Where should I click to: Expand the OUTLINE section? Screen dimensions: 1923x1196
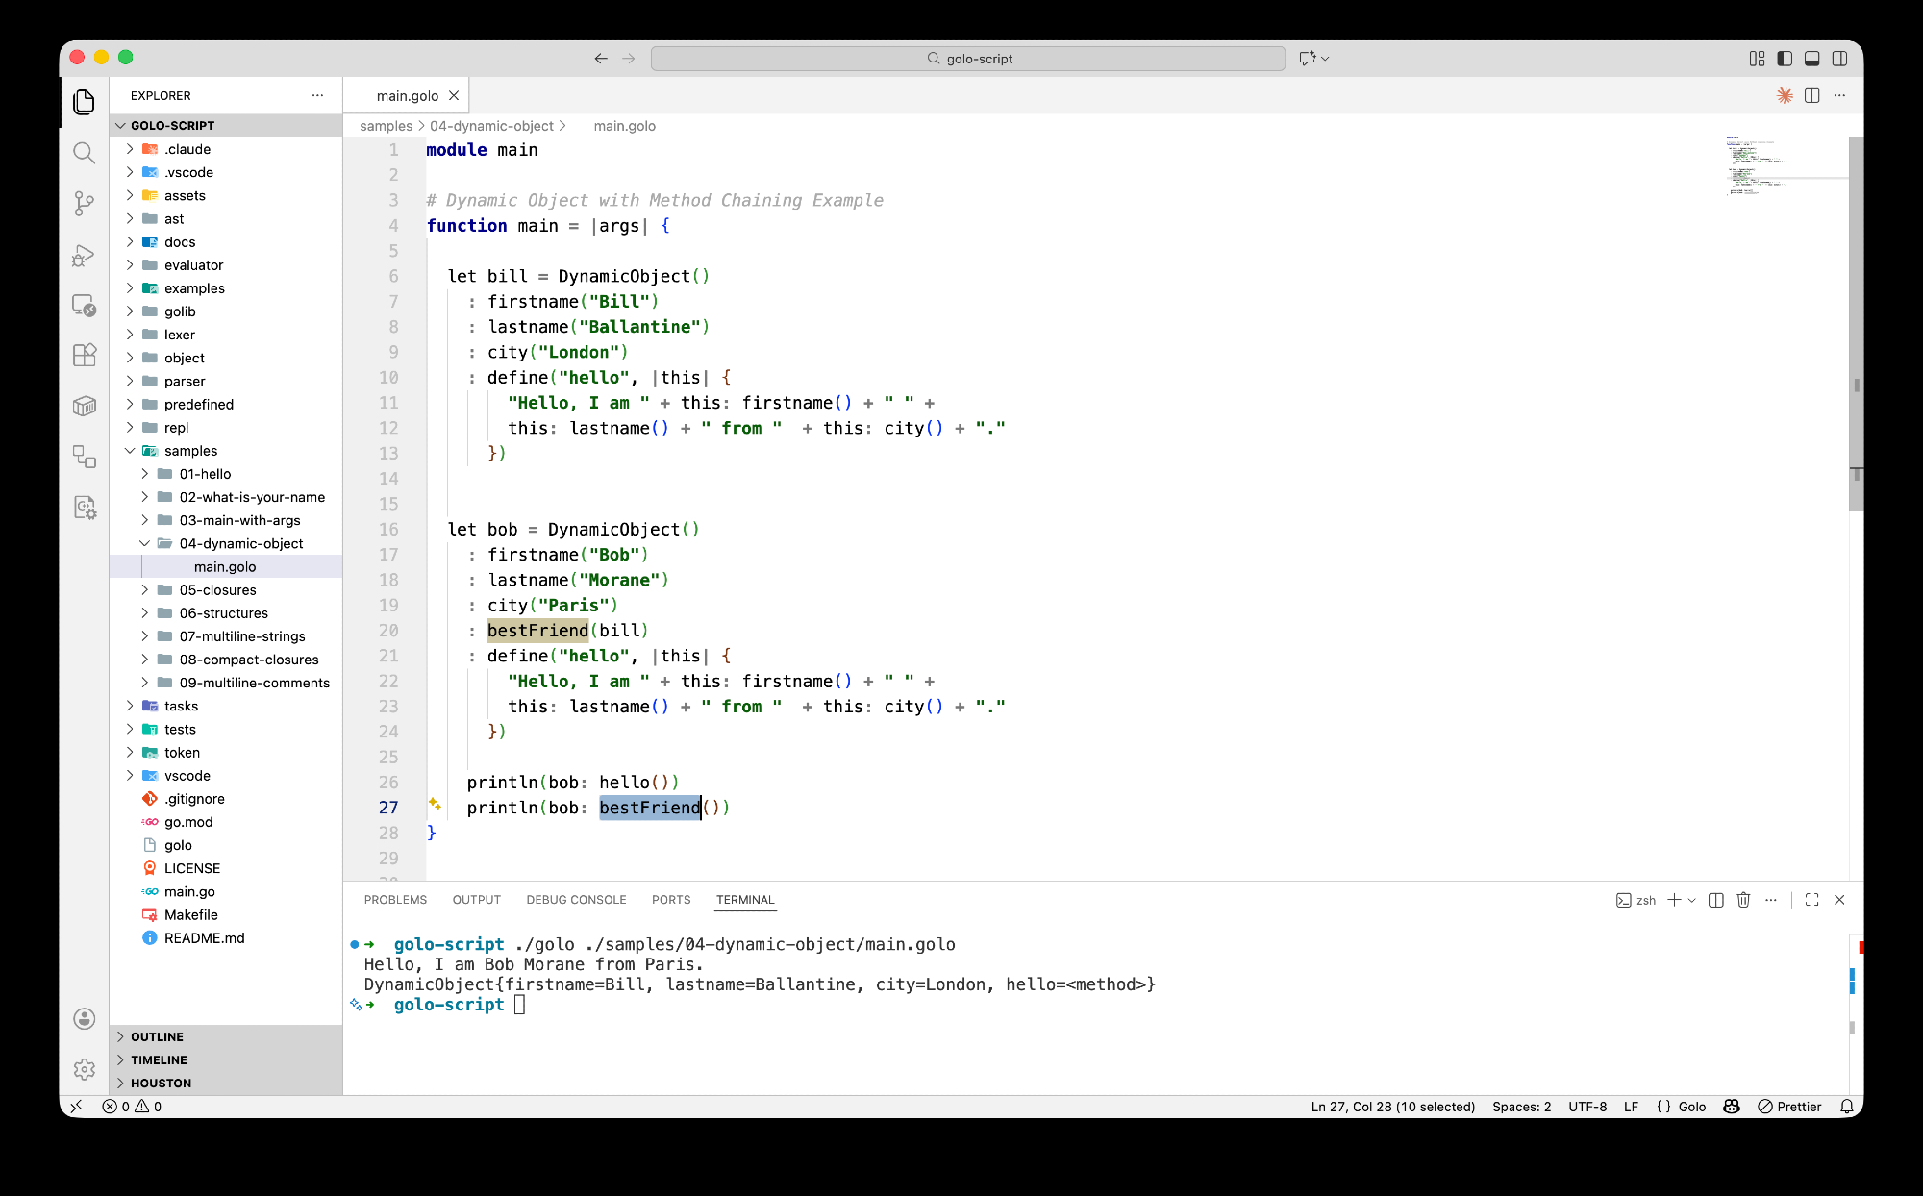(x=157, y=1036)
